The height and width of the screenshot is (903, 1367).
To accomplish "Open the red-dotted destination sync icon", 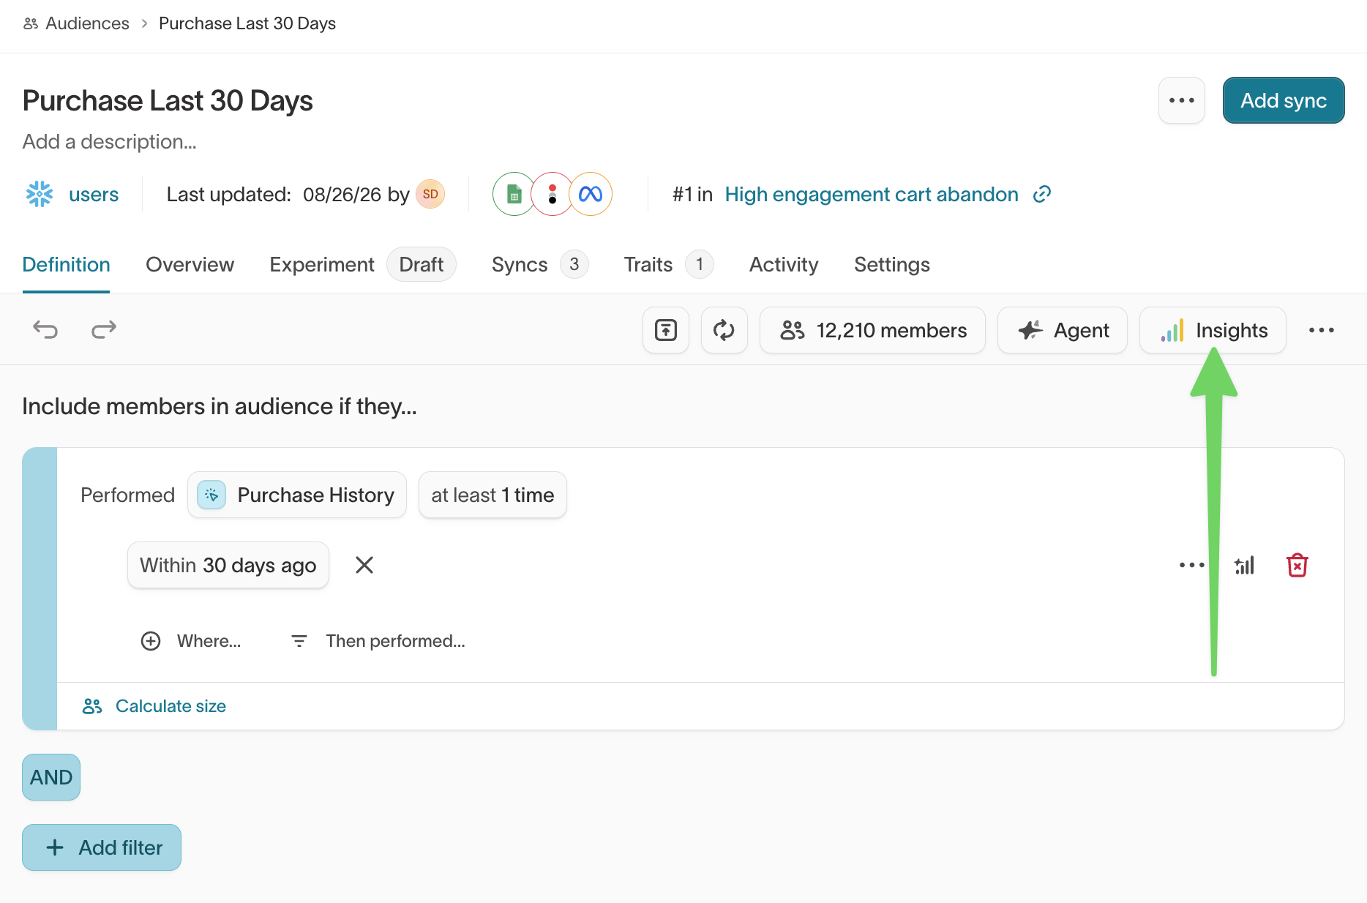I will pyautogui.click(x=553, y=194).
